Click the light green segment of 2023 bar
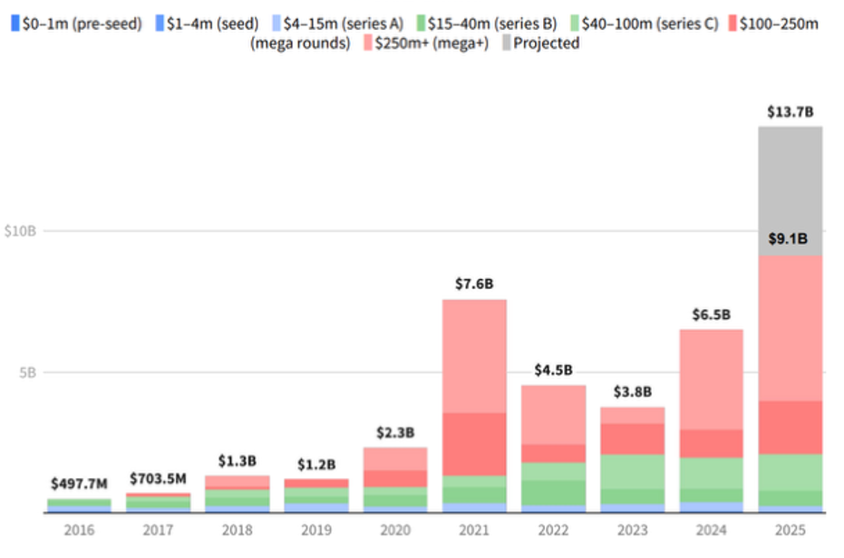This screenshot has width=844, height=558. coord(632,471)
